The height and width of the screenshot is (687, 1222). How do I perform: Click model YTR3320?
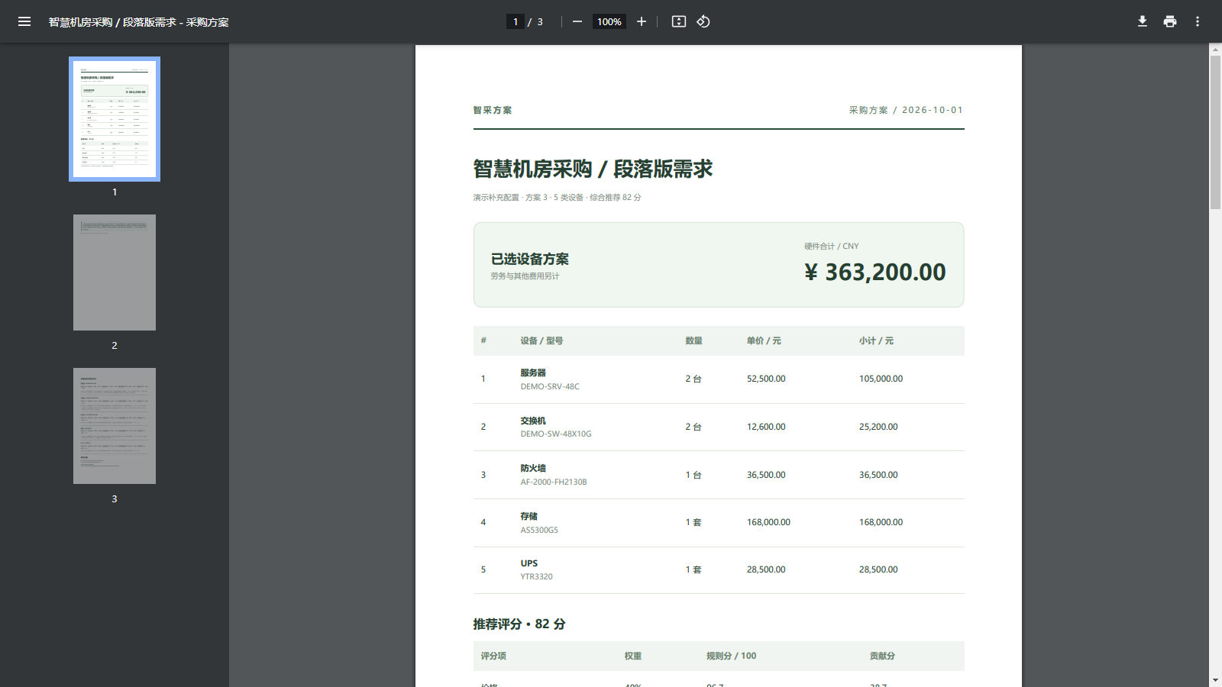tap(537, 576)
